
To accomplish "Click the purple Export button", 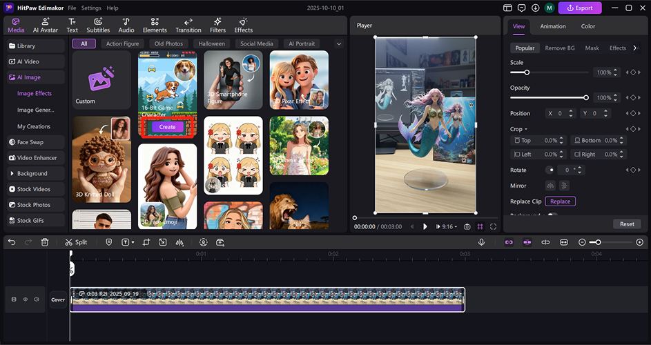I will pyautogui.click(x=579, y=8).
